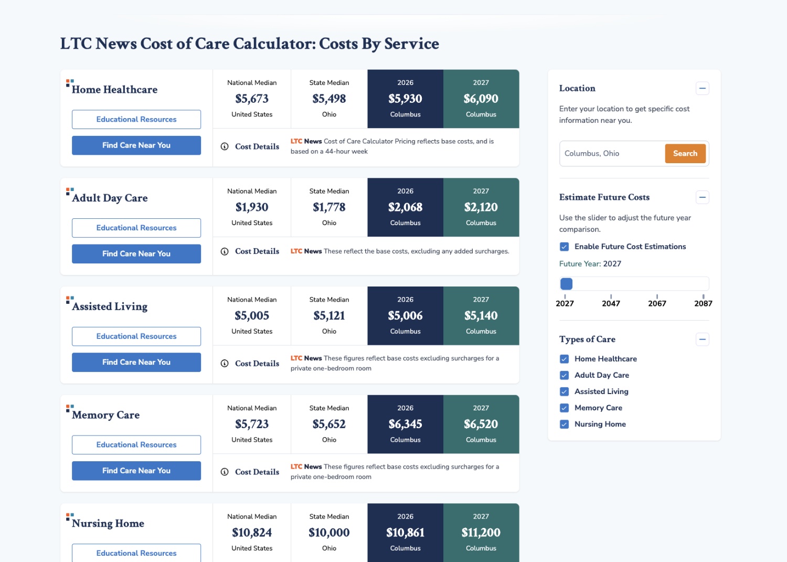
Task: Open Educational Resources for Home Healthcare
Action: click(136, 119)
